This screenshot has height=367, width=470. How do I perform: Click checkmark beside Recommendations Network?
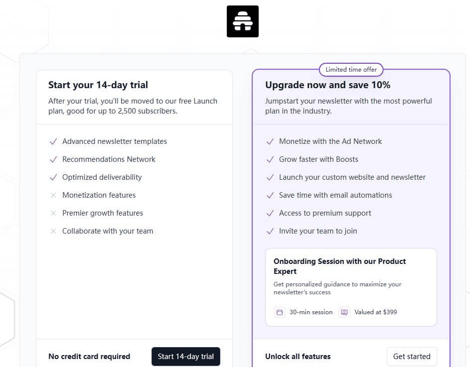point(53,159)
